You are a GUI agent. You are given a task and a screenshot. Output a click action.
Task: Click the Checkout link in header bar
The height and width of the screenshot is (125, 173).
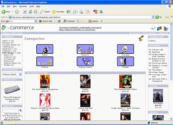pyautogui.click(x=164, y=33)
